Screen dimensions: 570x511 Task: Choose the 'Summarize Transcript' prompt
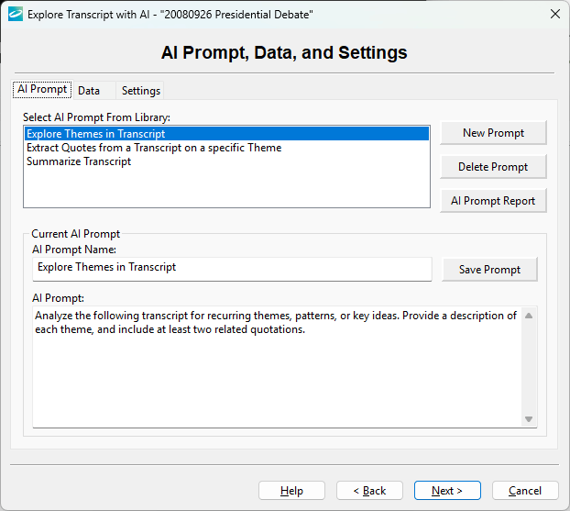tap(79, 161)
